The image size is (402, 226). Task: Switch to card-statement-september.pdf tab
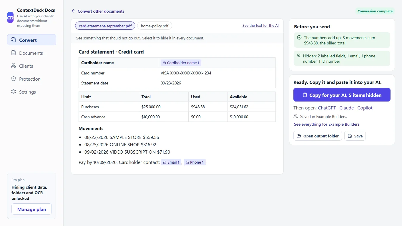click(x=105, y=26)
